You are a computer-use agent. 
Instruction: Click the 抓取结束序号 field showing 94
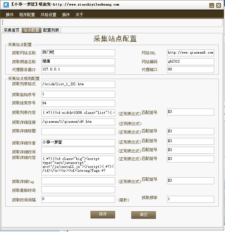coord(78,103)
